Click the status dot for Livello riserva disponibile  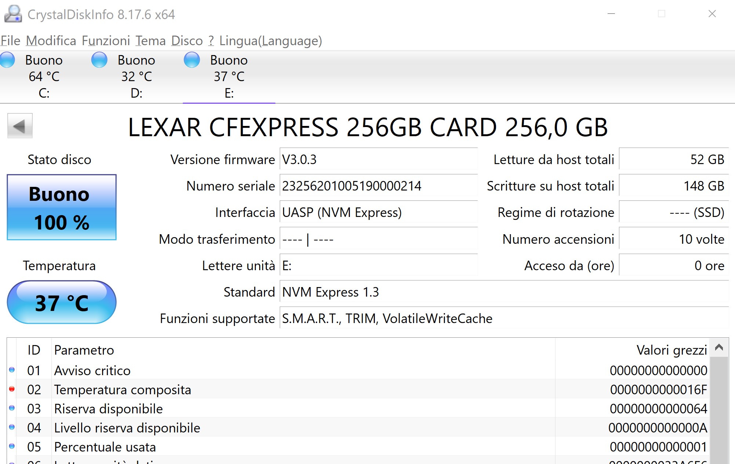[12, 427]
